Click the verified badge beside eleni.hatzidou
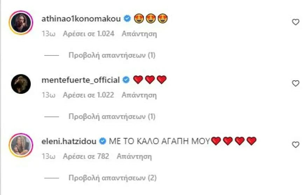Image resolution: width=308 pixels, height=195 pixels. (x=103, y=141)
